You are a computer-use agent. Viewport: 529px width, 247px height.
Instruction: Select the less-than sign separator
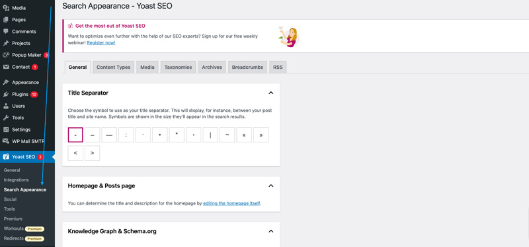click(75, 153)
